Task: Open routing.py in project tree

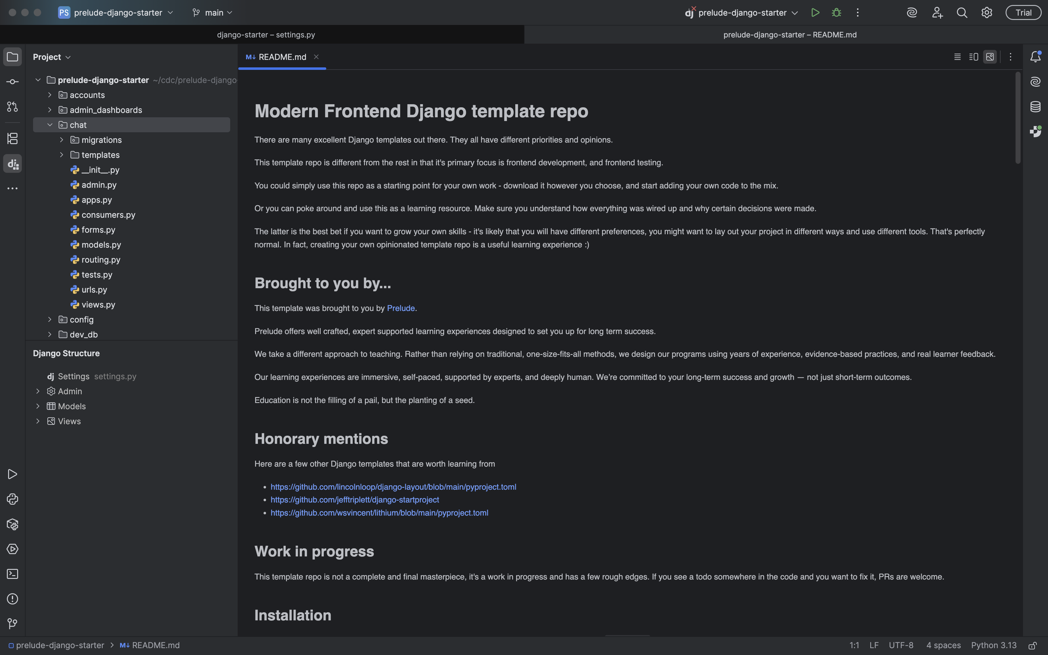Action: pyautogui.click(x=101, y=260)
